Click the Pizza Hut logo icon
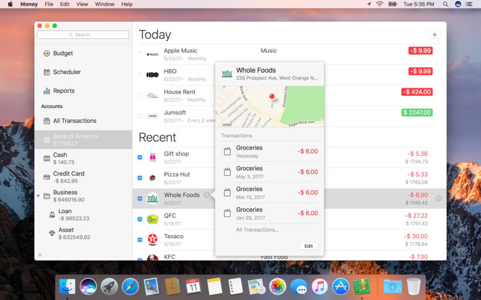Image resolution: width=481 pixels, height=300 pixels. point(153,178)
